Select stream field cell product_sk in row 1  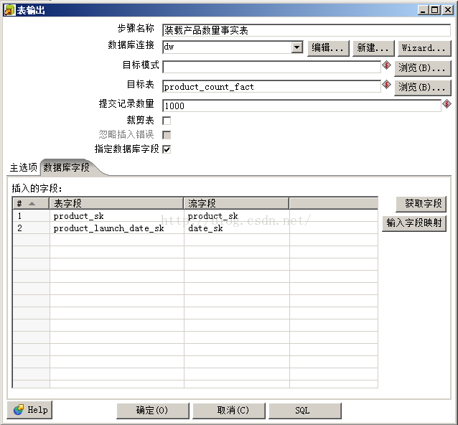237,216
